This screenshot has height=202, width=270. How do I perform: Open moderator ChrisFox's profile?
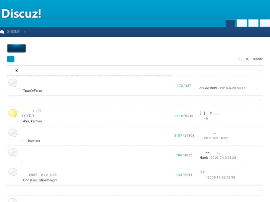click(x=30, y=180)
